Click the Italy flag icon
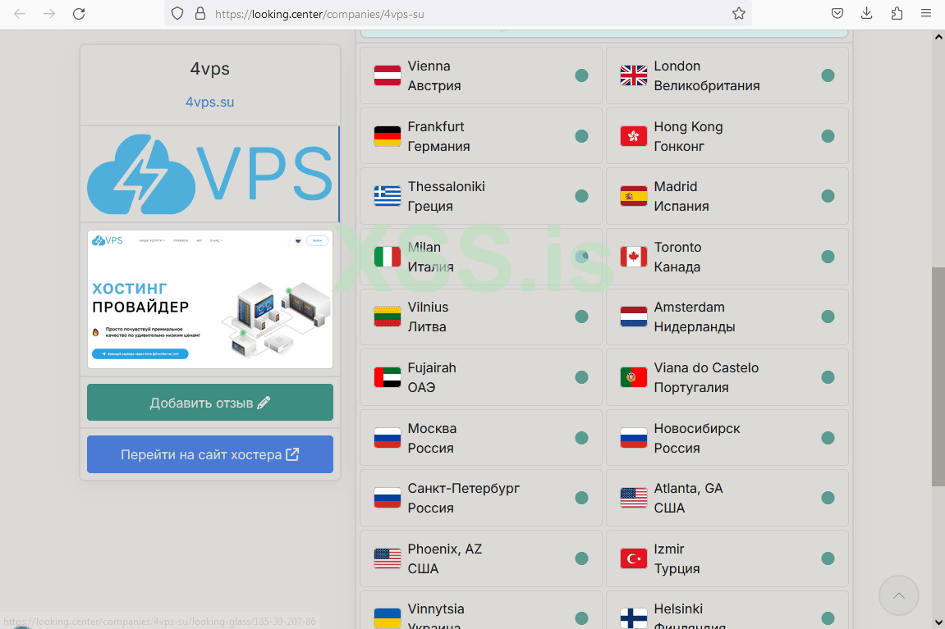The image size is (945, 629). 387,257
